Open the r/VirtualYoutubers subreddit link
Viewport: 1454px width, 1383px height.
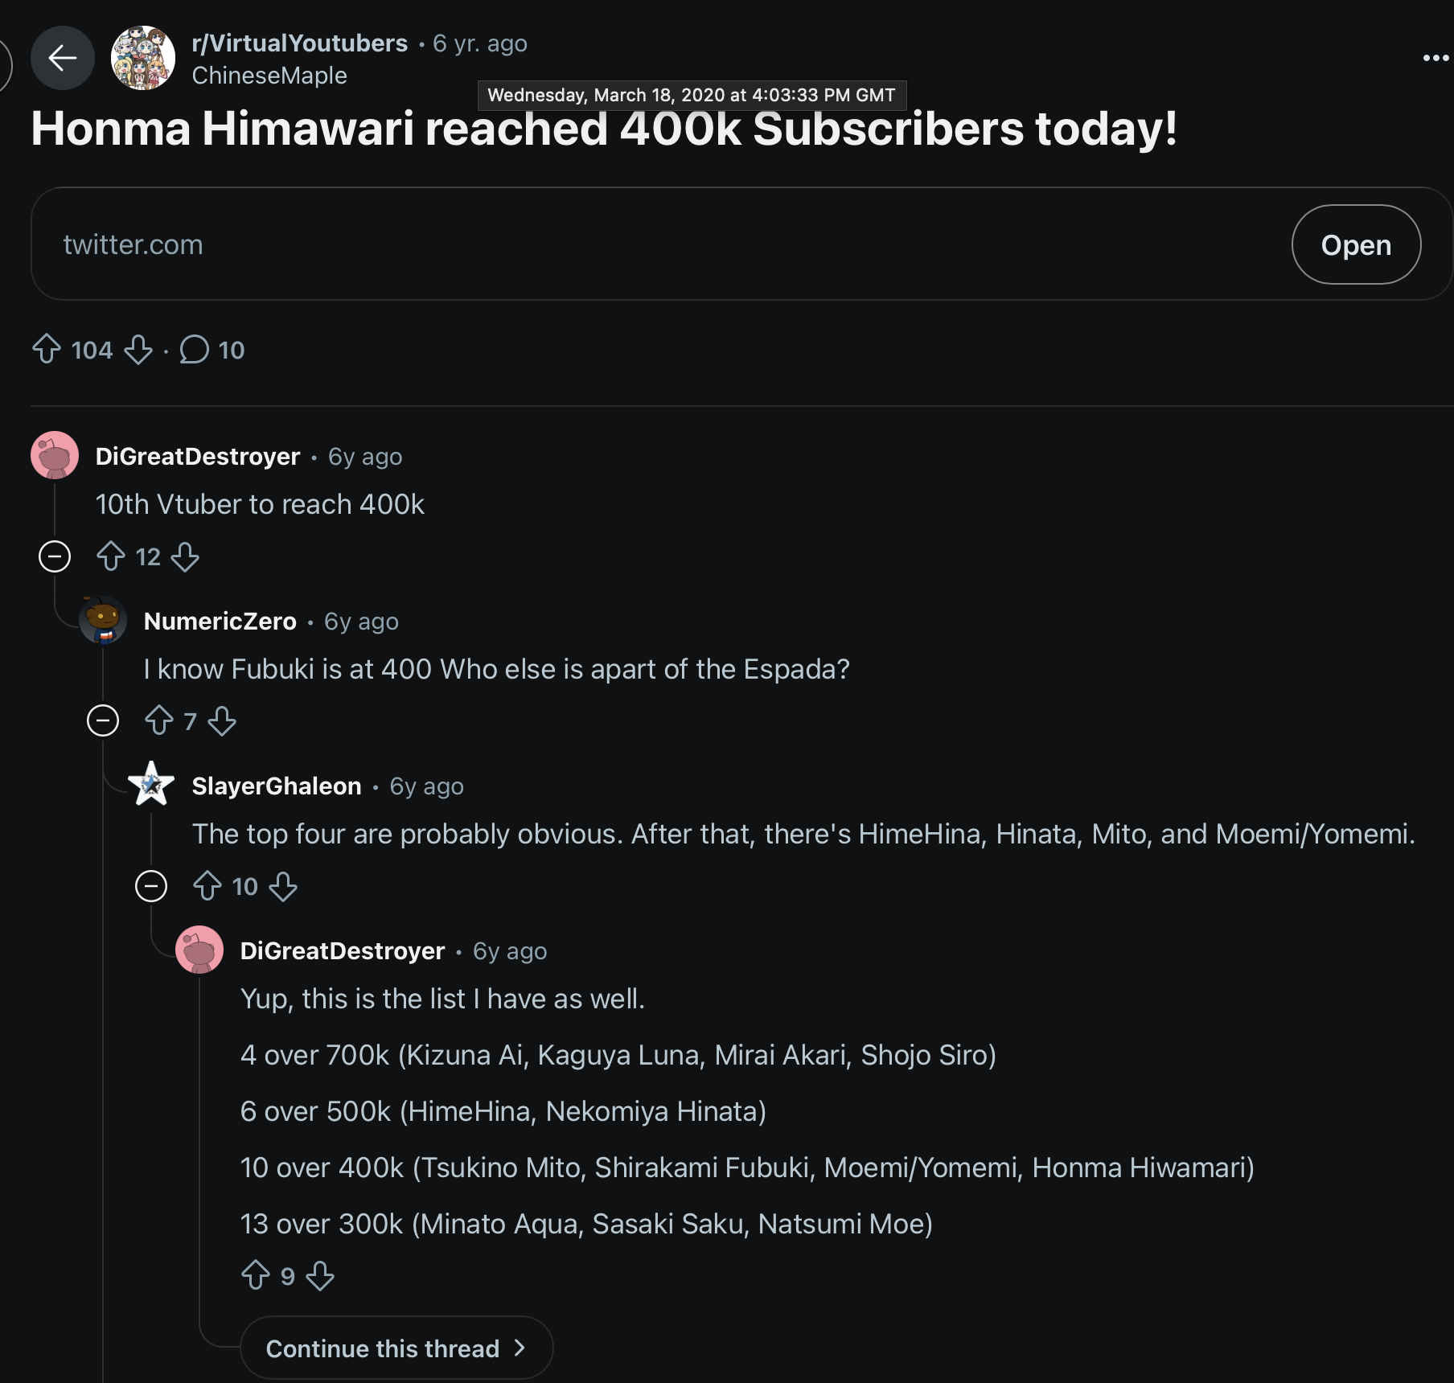click(299, 43)
